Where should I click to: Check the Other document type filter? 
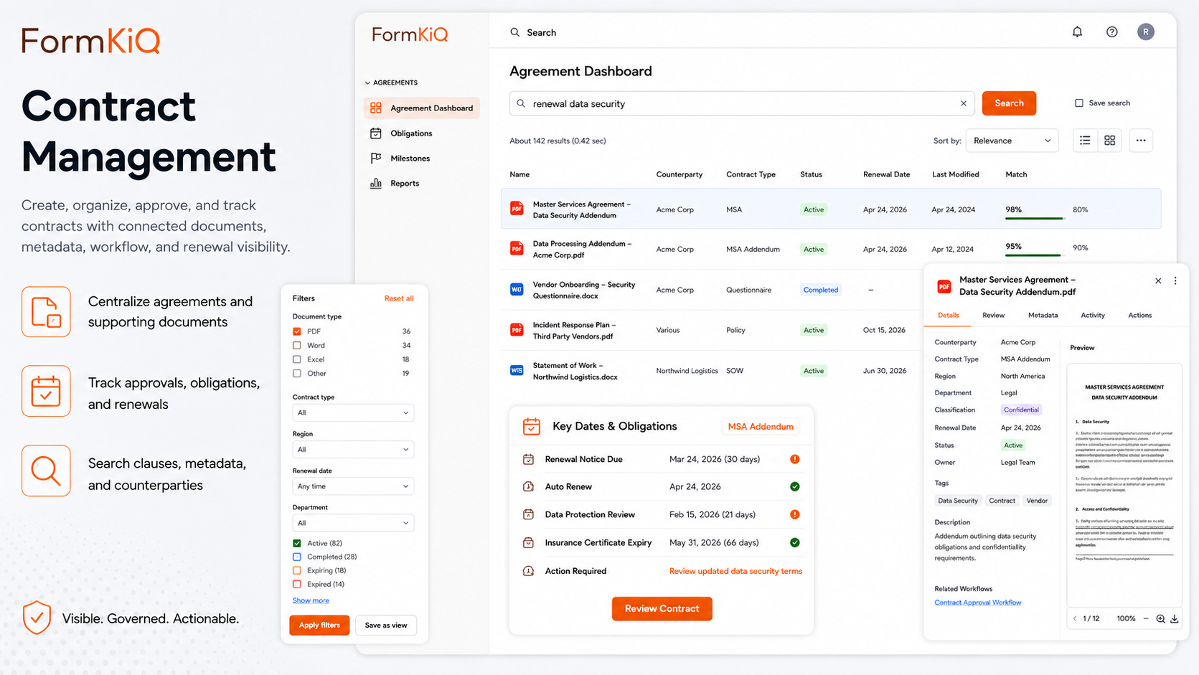(x=297, y=373)
